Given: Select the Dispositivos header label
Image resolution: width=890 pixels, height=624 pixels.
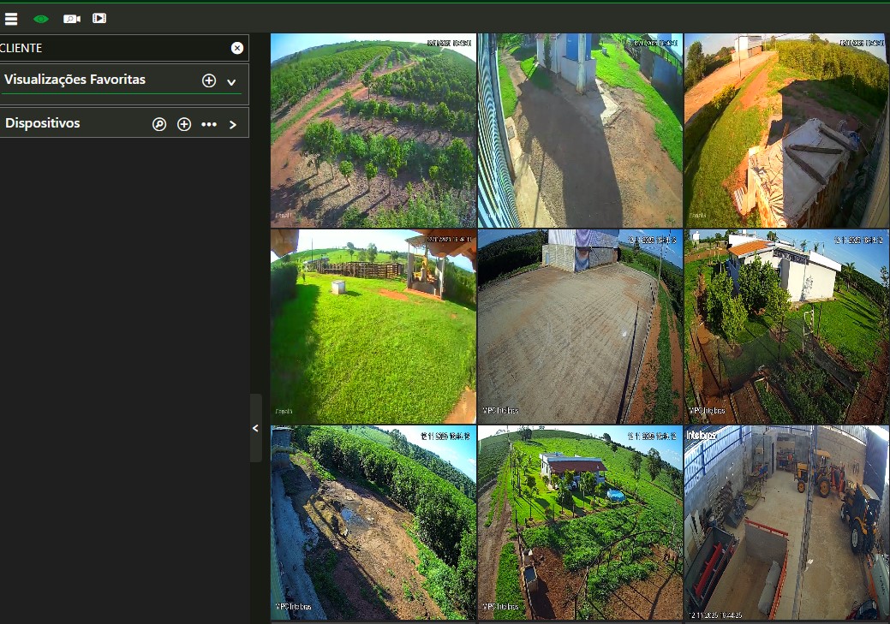Looking at the screenshot, I should (43, 123).
